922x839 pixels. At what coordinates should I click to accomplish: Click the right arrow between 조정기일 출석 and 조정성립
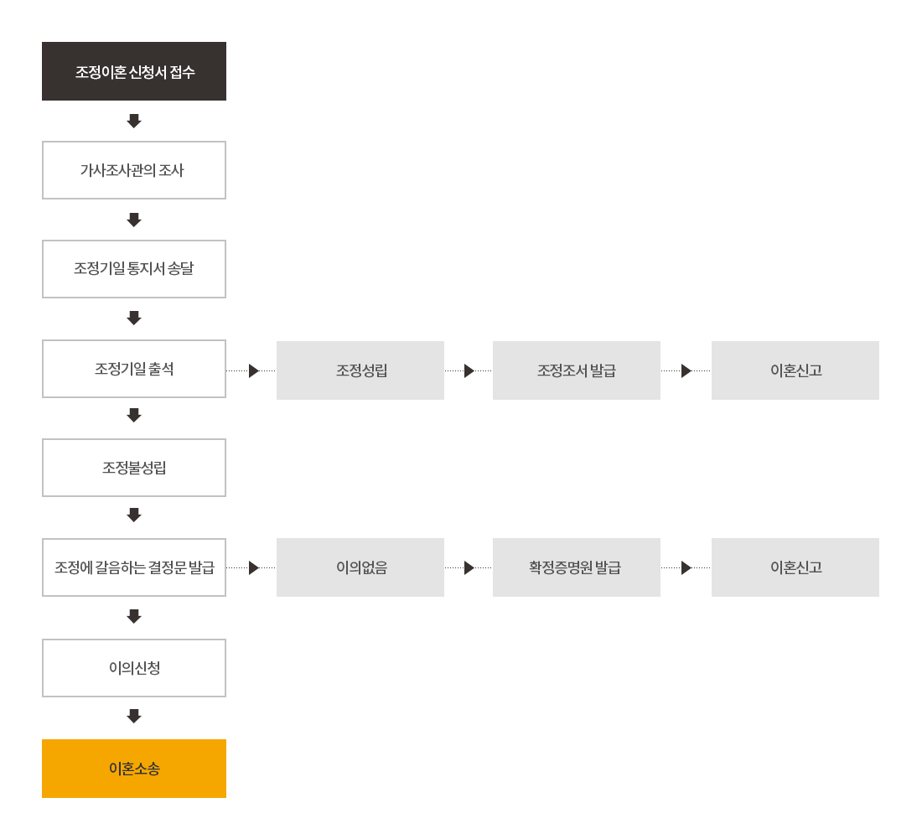(x=254, y=370)
